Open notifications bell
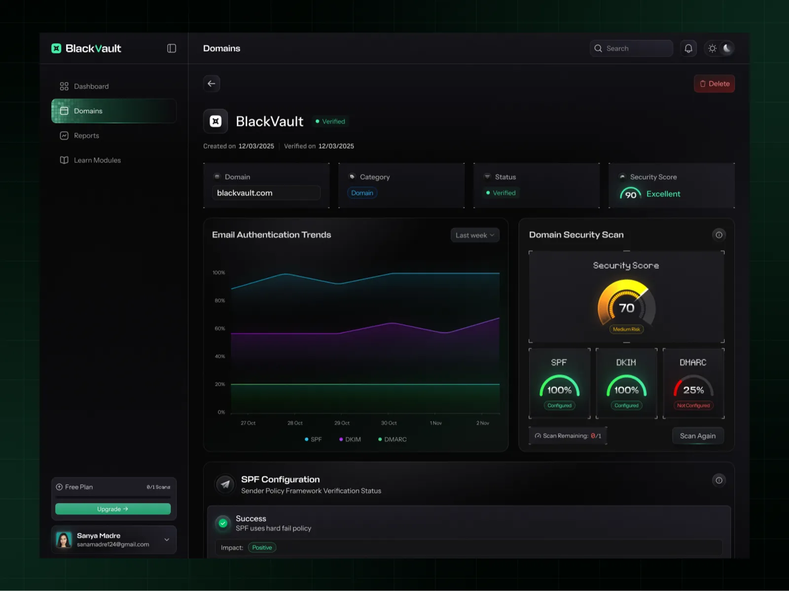This screenshot has height=591, width=789. tap(688, 48)
